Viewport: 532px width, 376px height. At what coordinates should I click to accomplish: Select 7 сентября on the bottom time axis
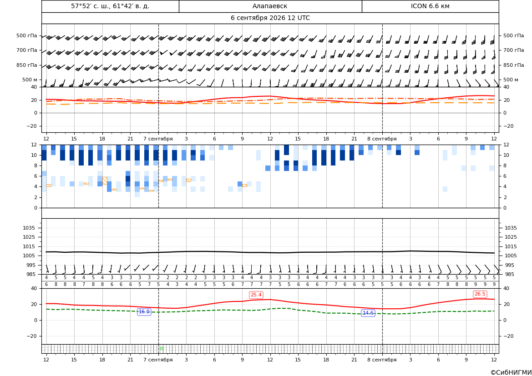tap(158, 360)
